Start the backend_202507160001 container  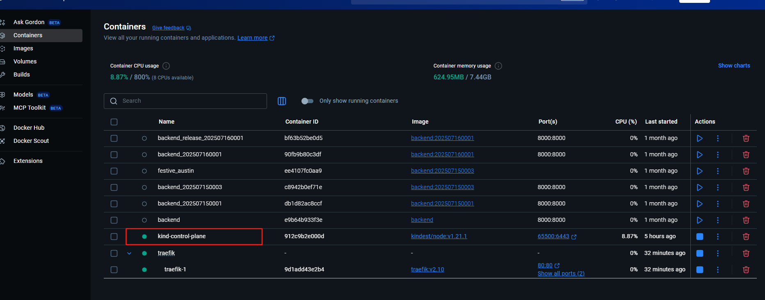click(700, 155)
